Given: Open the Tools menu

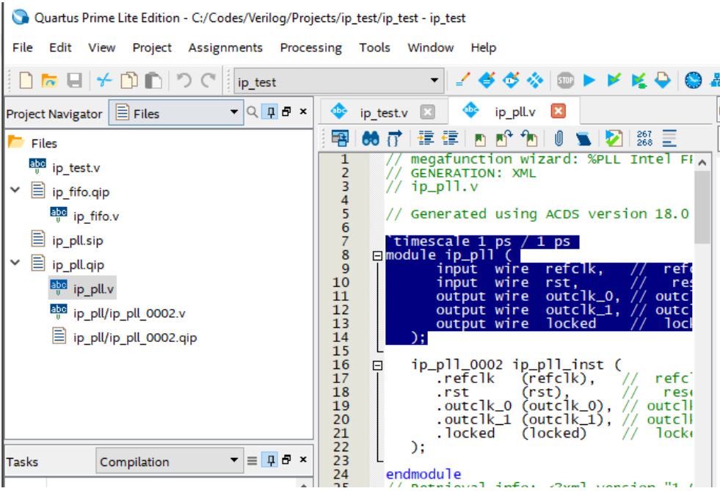Looking at the screenshot, I should 374,48.
